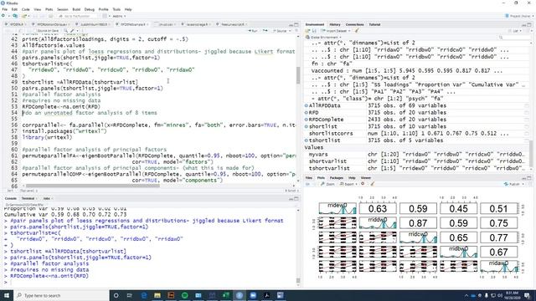Open the Publish dropdown in Plots pane
The height and width of the screenshot is (301, 536).
[x=523, y=184]
